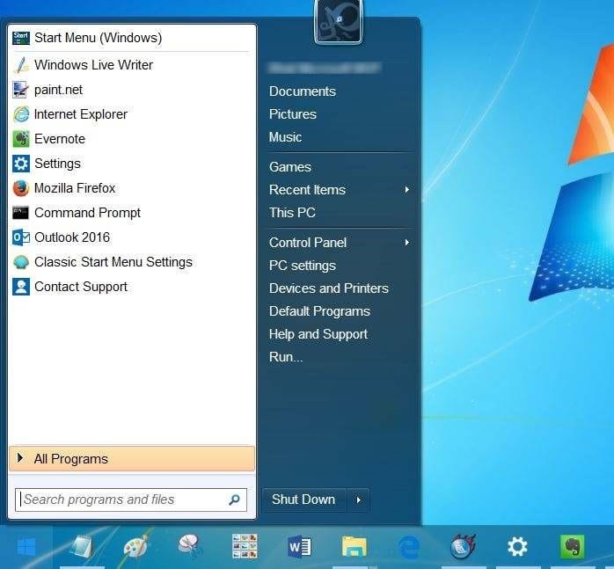Open Settings gear on the taskbar
This screenshot has height=569, width=614.
(x=517, y=546)
